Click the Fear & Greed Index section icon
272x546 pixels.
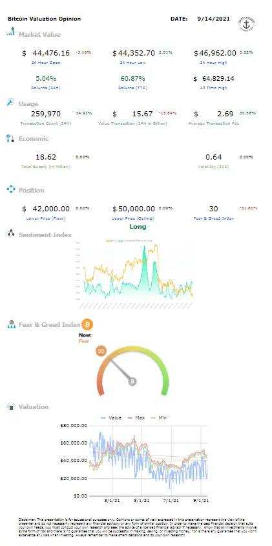pyautogui.click(x=11, y=324)
